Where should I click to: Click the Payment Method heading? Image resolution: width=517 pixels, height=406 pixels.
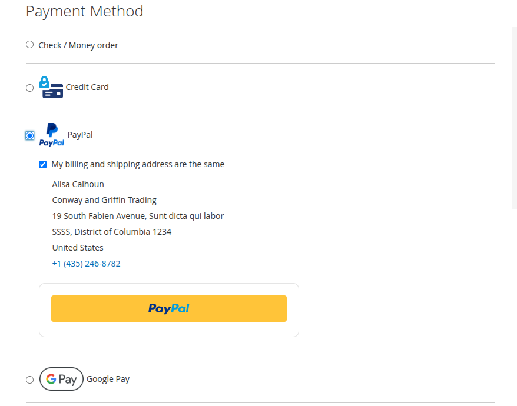85,11
